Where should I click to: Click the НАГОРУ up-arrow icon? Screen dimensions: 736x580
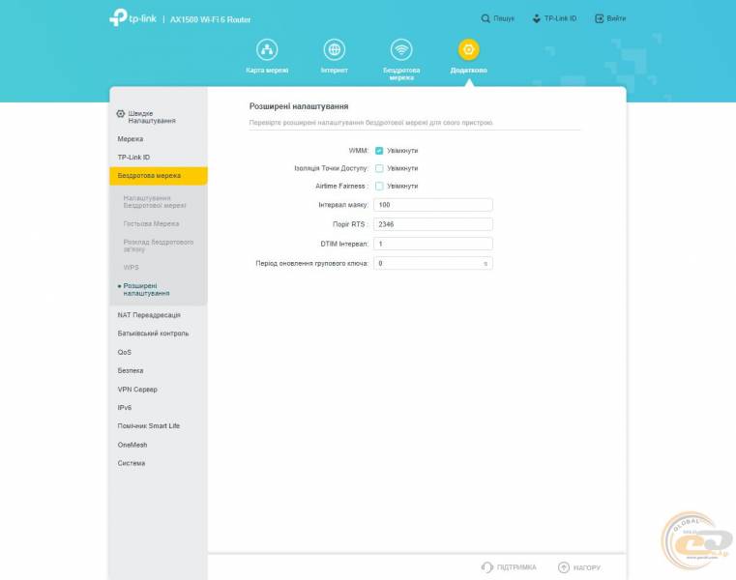click(564, 567)
